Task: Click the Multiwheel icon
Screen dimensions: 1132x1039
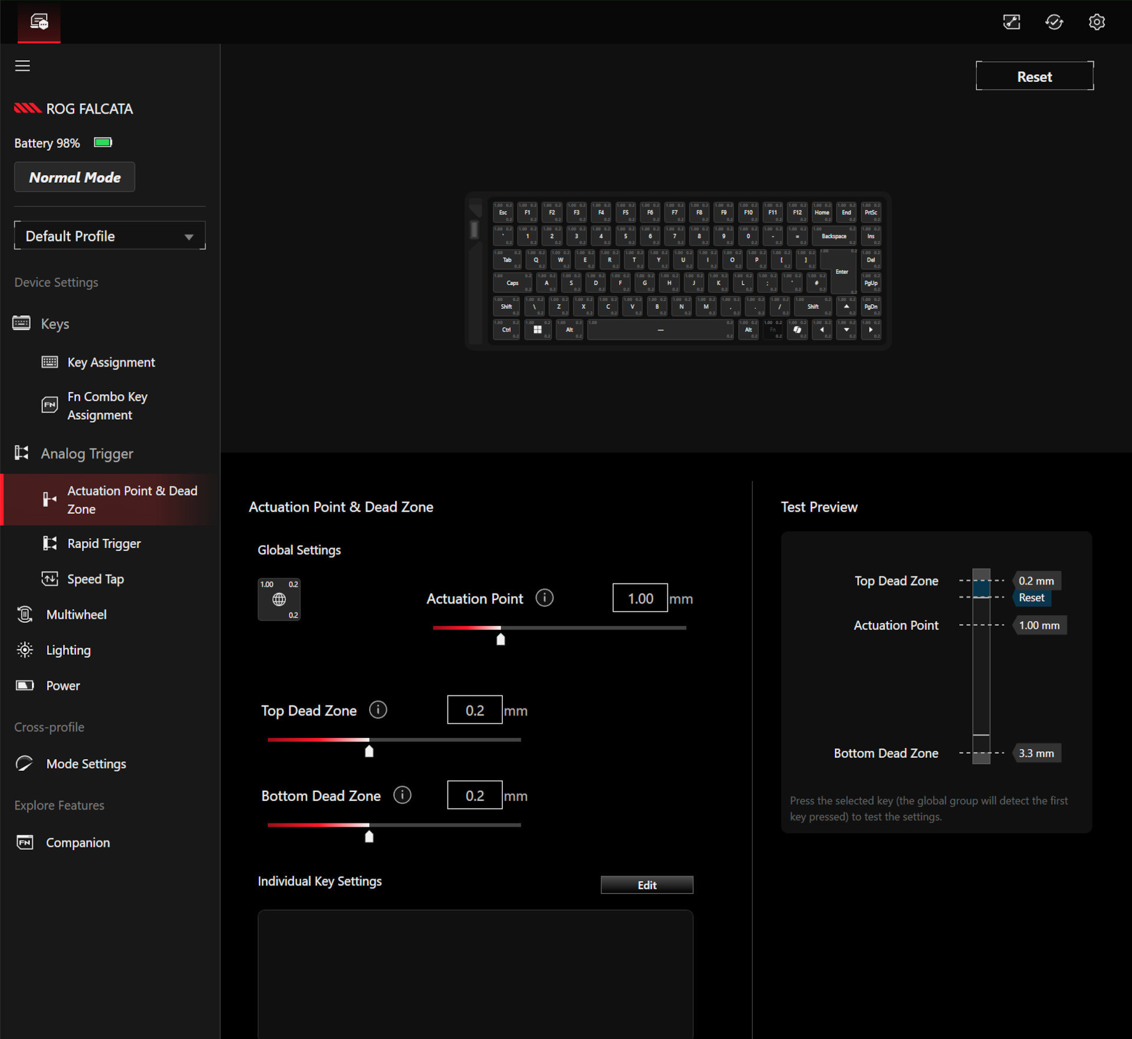Action: tap(24, 614)
